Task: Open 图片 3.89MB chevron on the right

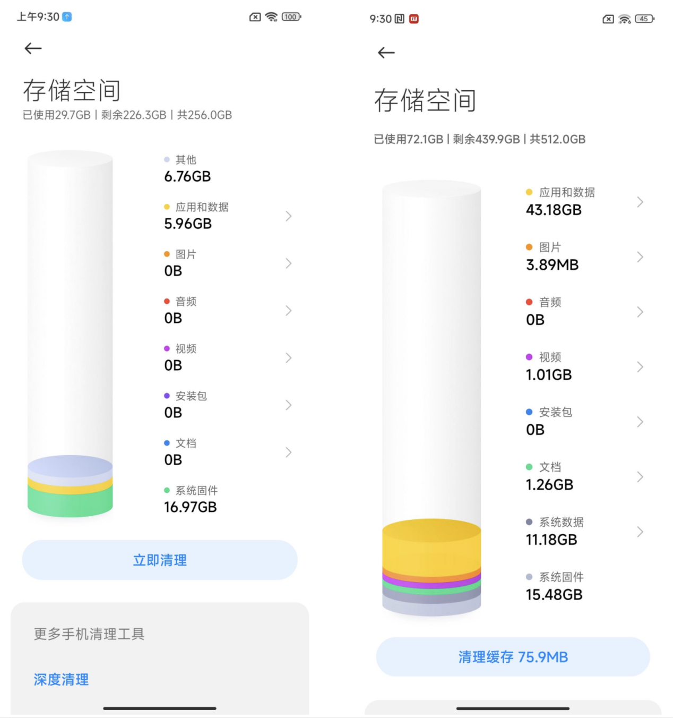Action: tap(640, 257)
